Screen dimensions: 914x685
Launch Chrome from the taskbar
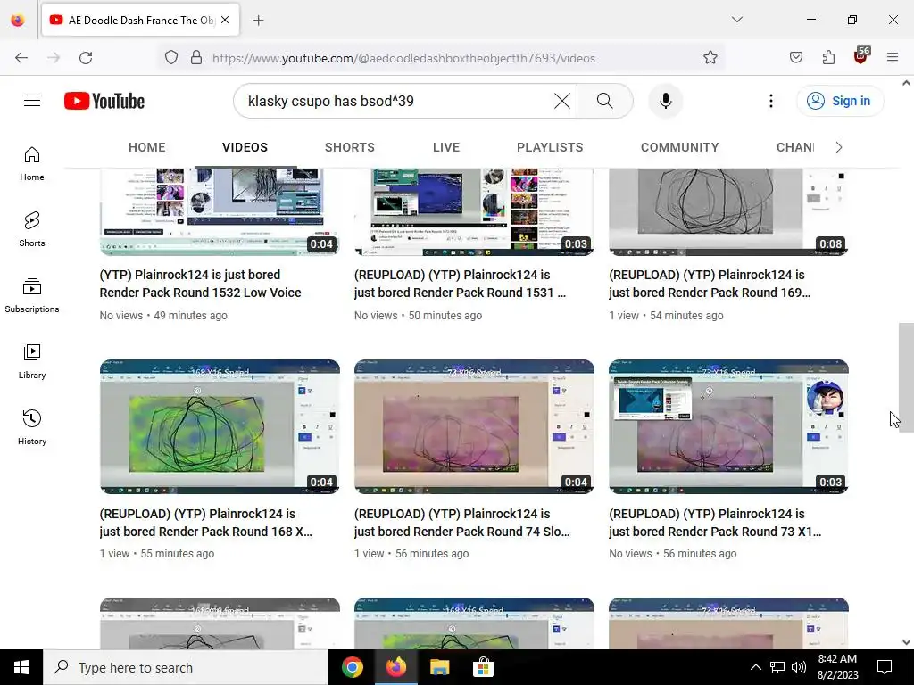coord(352,667)
